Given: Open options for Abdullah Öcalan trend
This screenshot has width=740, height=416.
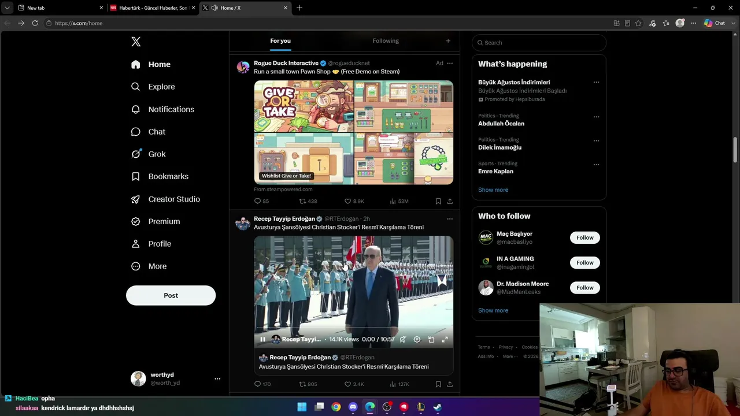Looking at the screenshot, I should click(x=596, y=117).
